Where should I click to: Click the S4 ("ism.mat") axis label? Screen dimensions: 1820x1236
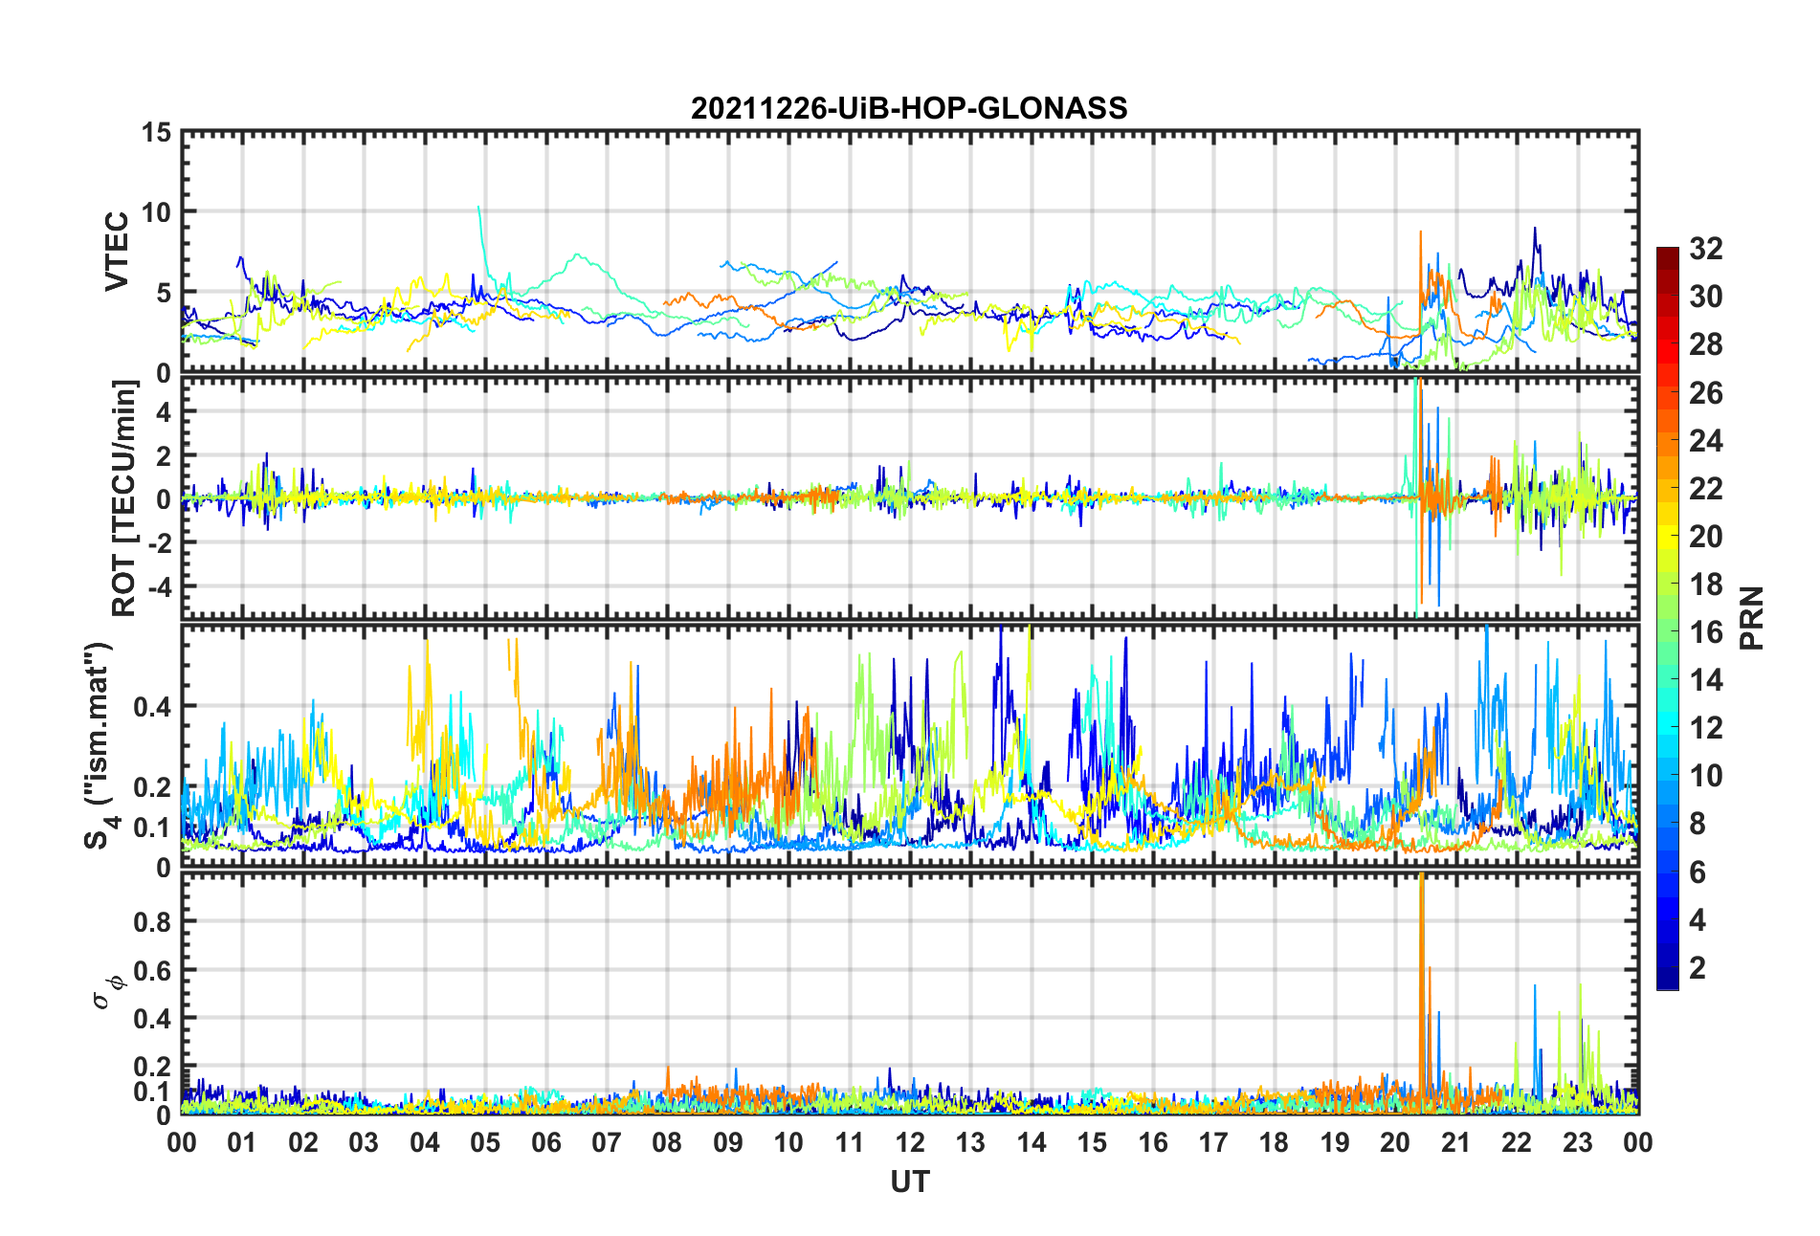100,745
